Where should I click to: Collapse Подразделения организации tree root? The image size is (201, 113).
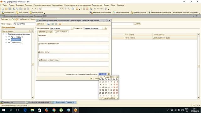coord(3,34)
